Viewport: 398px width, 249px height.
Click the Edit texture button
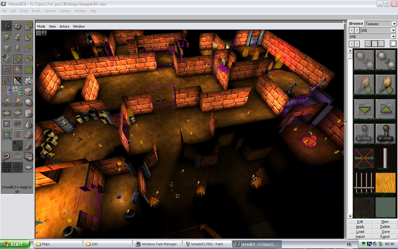click(x=360, y=222)
